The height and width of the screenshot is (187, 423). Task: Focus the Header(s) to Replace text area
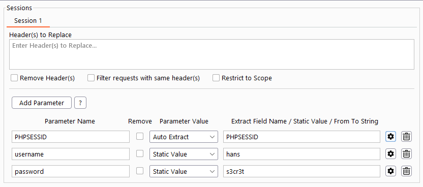[x=212, y=54]
